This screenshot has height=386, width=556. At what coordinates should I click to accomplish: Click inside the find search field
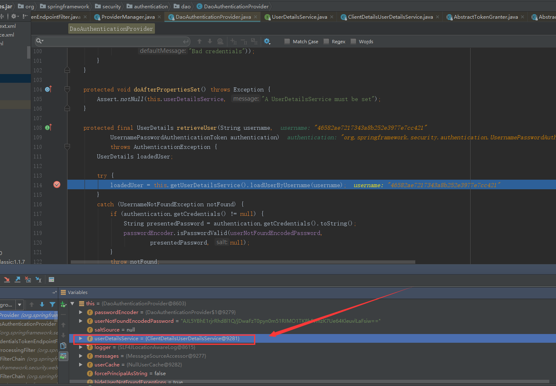112,41
